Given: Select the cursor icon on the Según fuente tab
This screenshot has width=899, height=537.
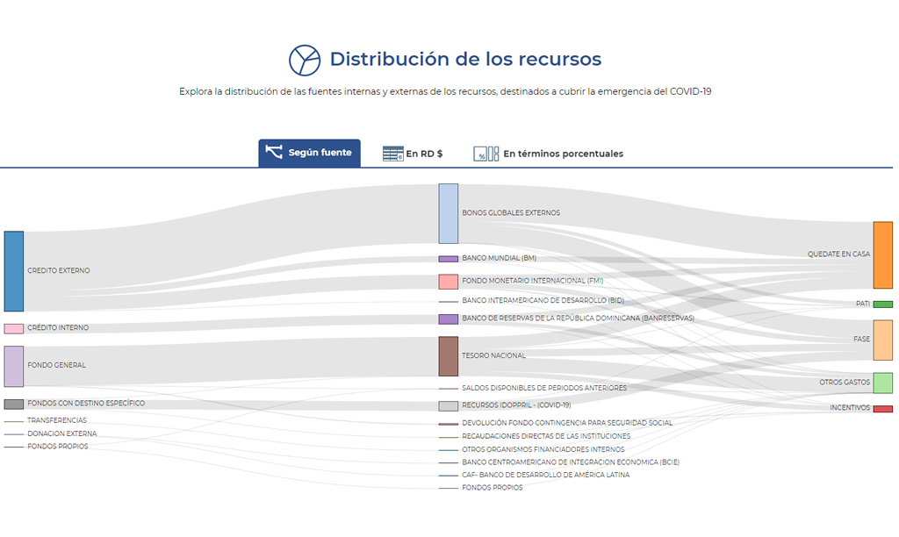Looking at the screenshot, I should click(275, 152).
